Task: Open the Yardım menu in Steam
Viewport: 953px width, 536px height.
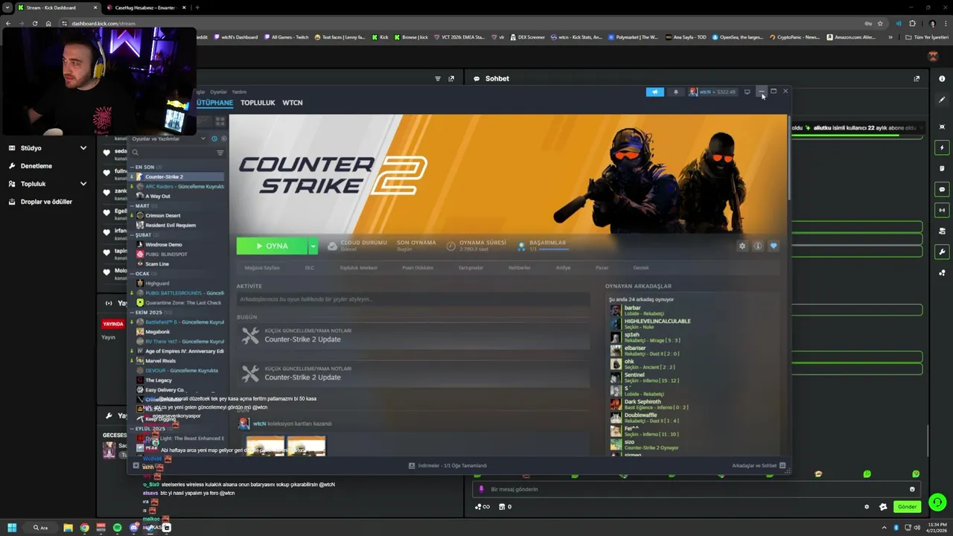Action: point(239,92)
